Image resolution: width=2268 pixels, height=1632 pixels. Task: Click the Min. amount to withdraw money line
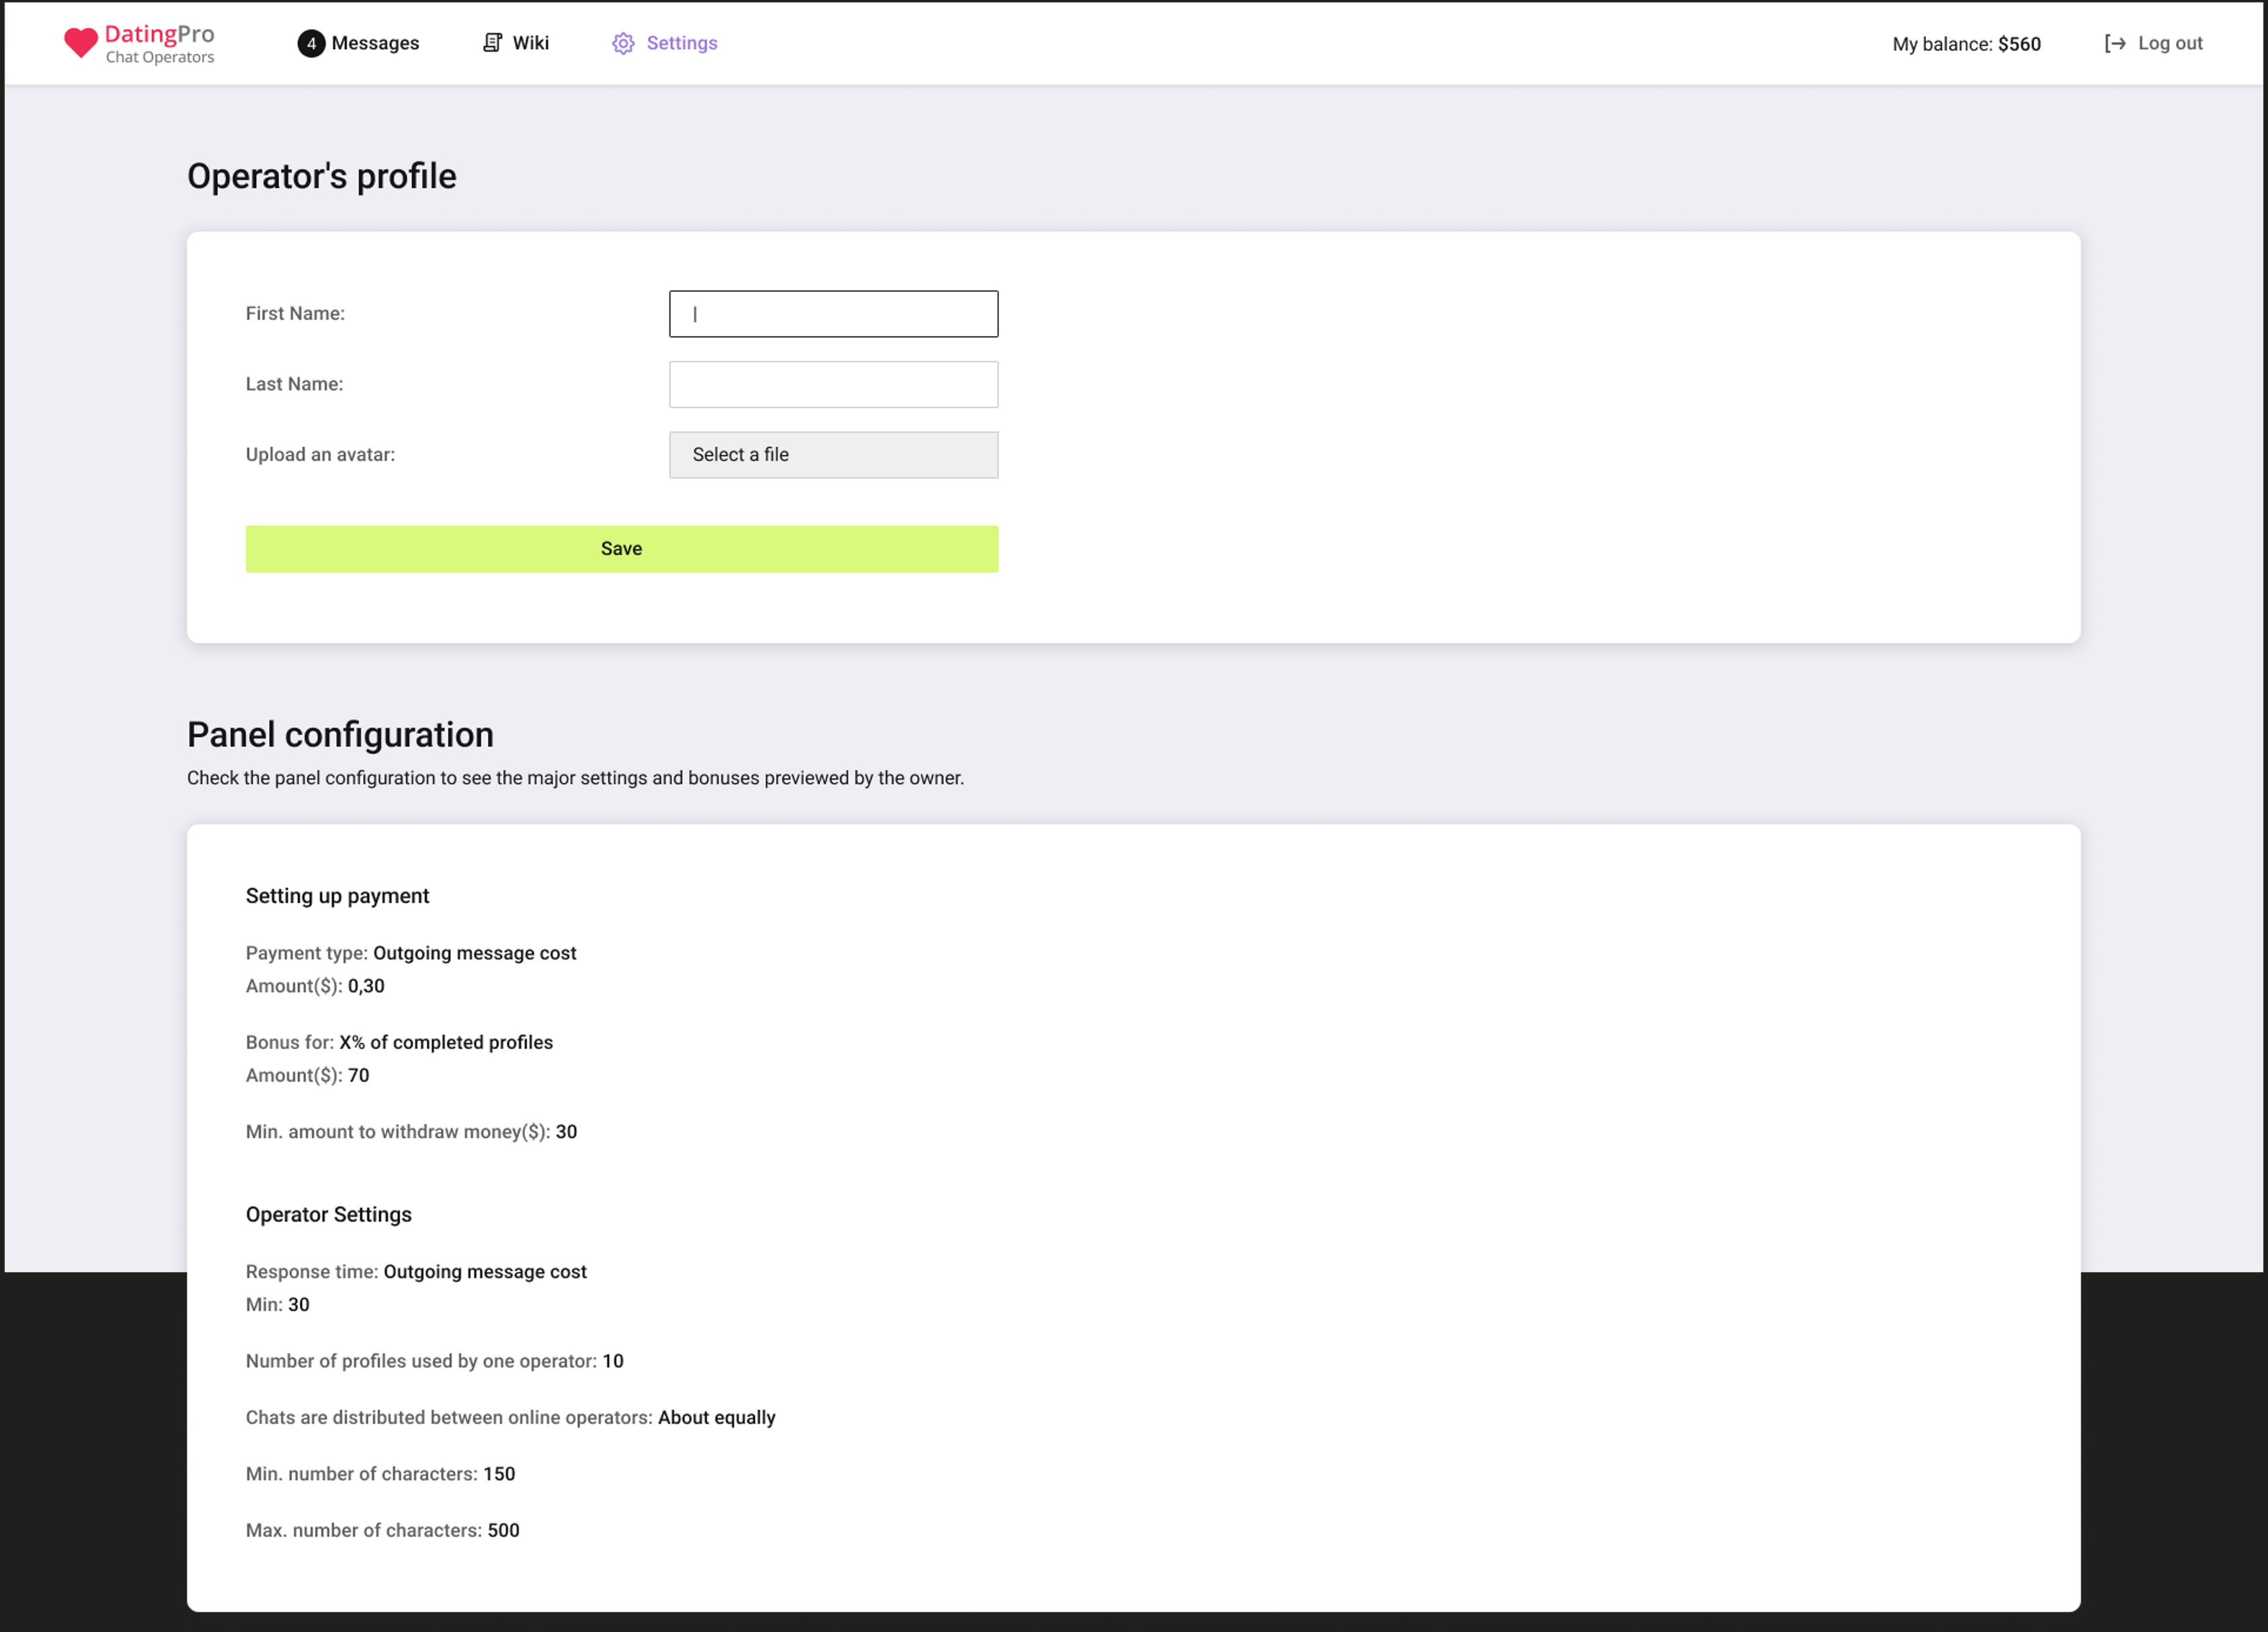(x=412, y=1131)
